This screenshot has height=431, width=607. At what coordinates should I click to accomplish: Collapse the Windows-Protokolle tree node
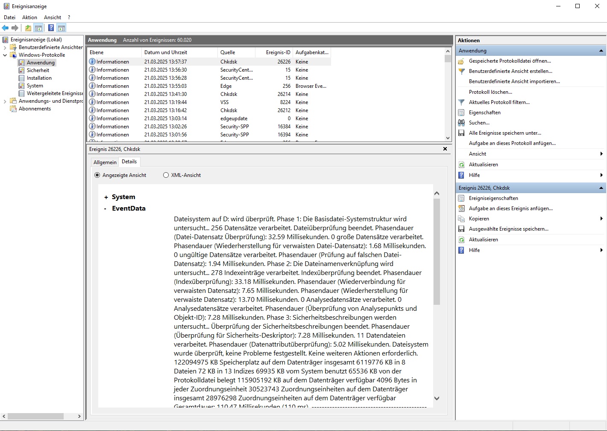coord(5,55)
